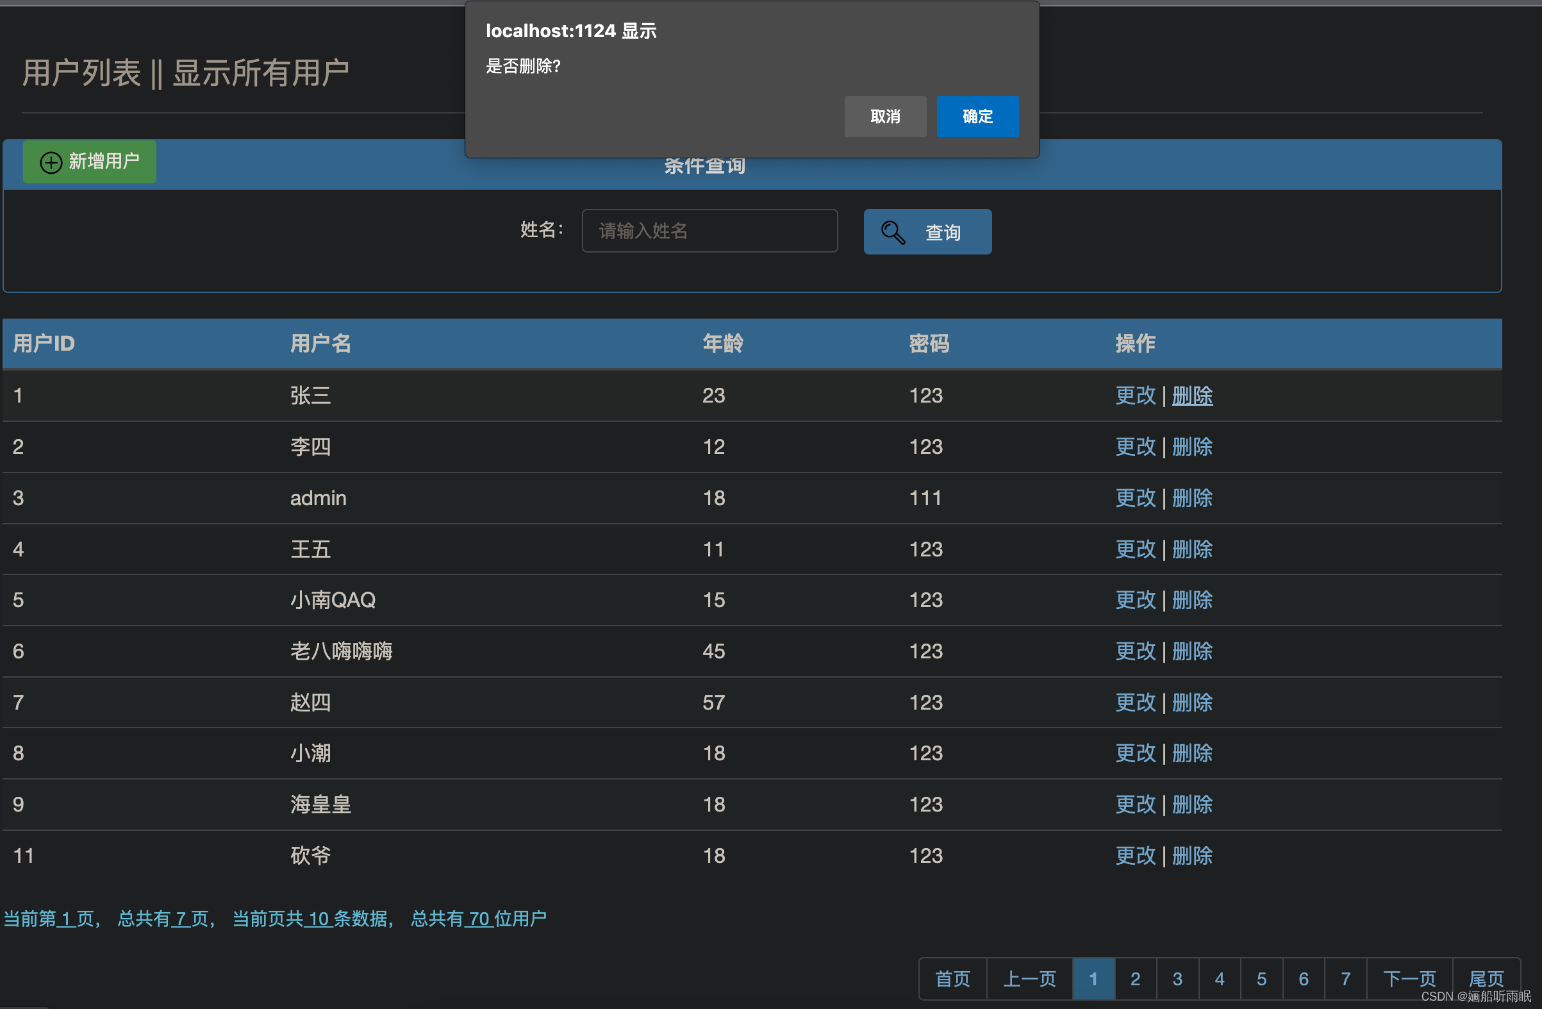Click the 总共有 70 位用户 info text

479,918
